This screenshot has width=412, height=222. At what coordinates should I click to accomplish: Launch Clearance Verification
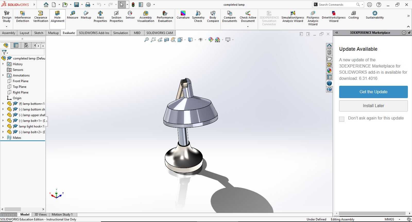pos(41,16)
